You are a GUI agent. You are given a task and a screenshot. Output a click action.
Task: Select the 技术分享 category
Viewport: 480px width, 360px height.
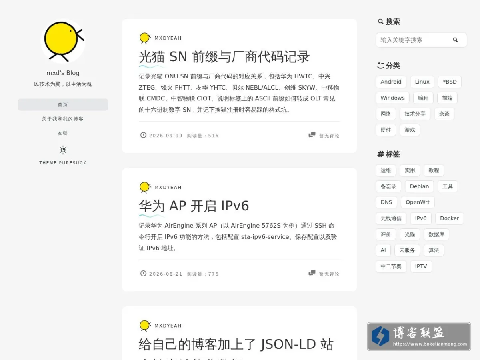(415, 114)
